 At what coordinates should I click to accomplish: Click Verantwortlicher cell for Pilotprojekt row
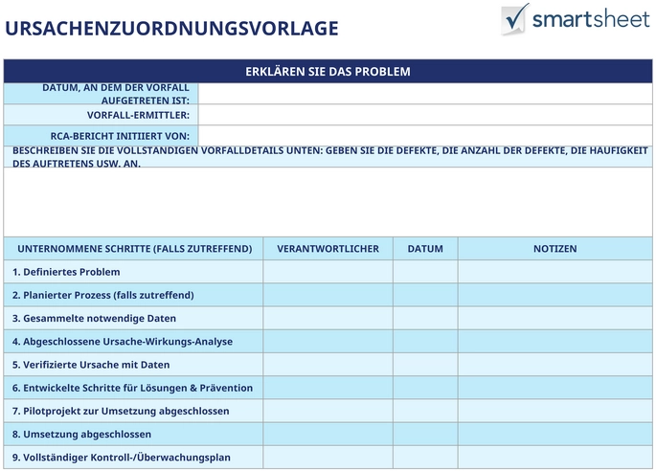(x=328, y=411)
